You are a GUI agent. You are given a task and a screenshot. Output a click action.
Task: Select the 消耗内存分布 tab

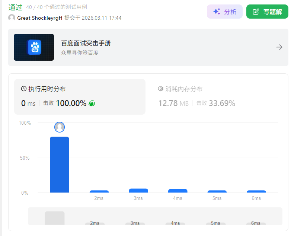214,97
